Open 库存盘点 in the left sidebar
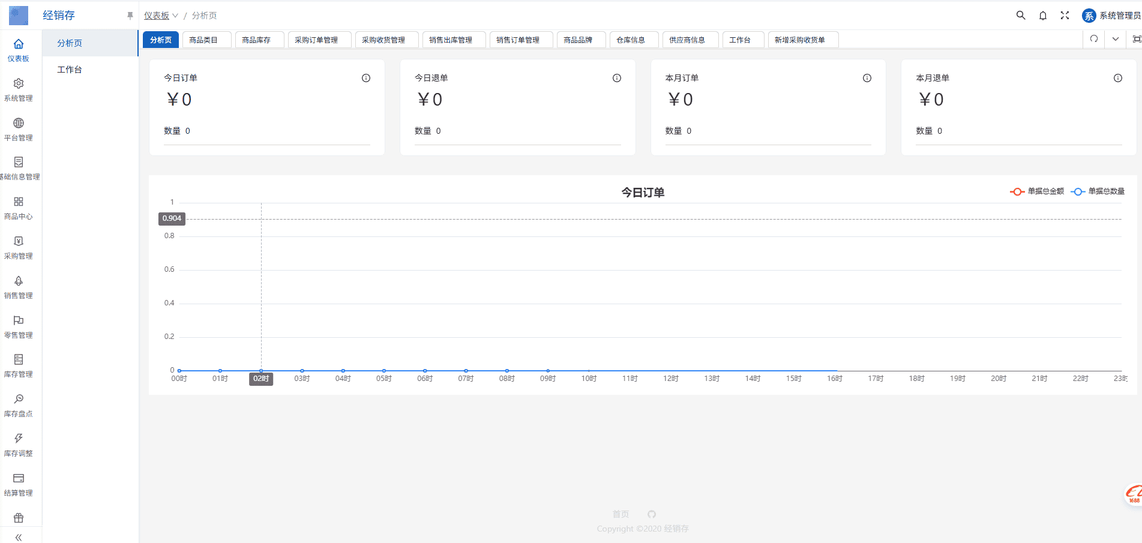The image size is (1142, 543). point(19,406)
